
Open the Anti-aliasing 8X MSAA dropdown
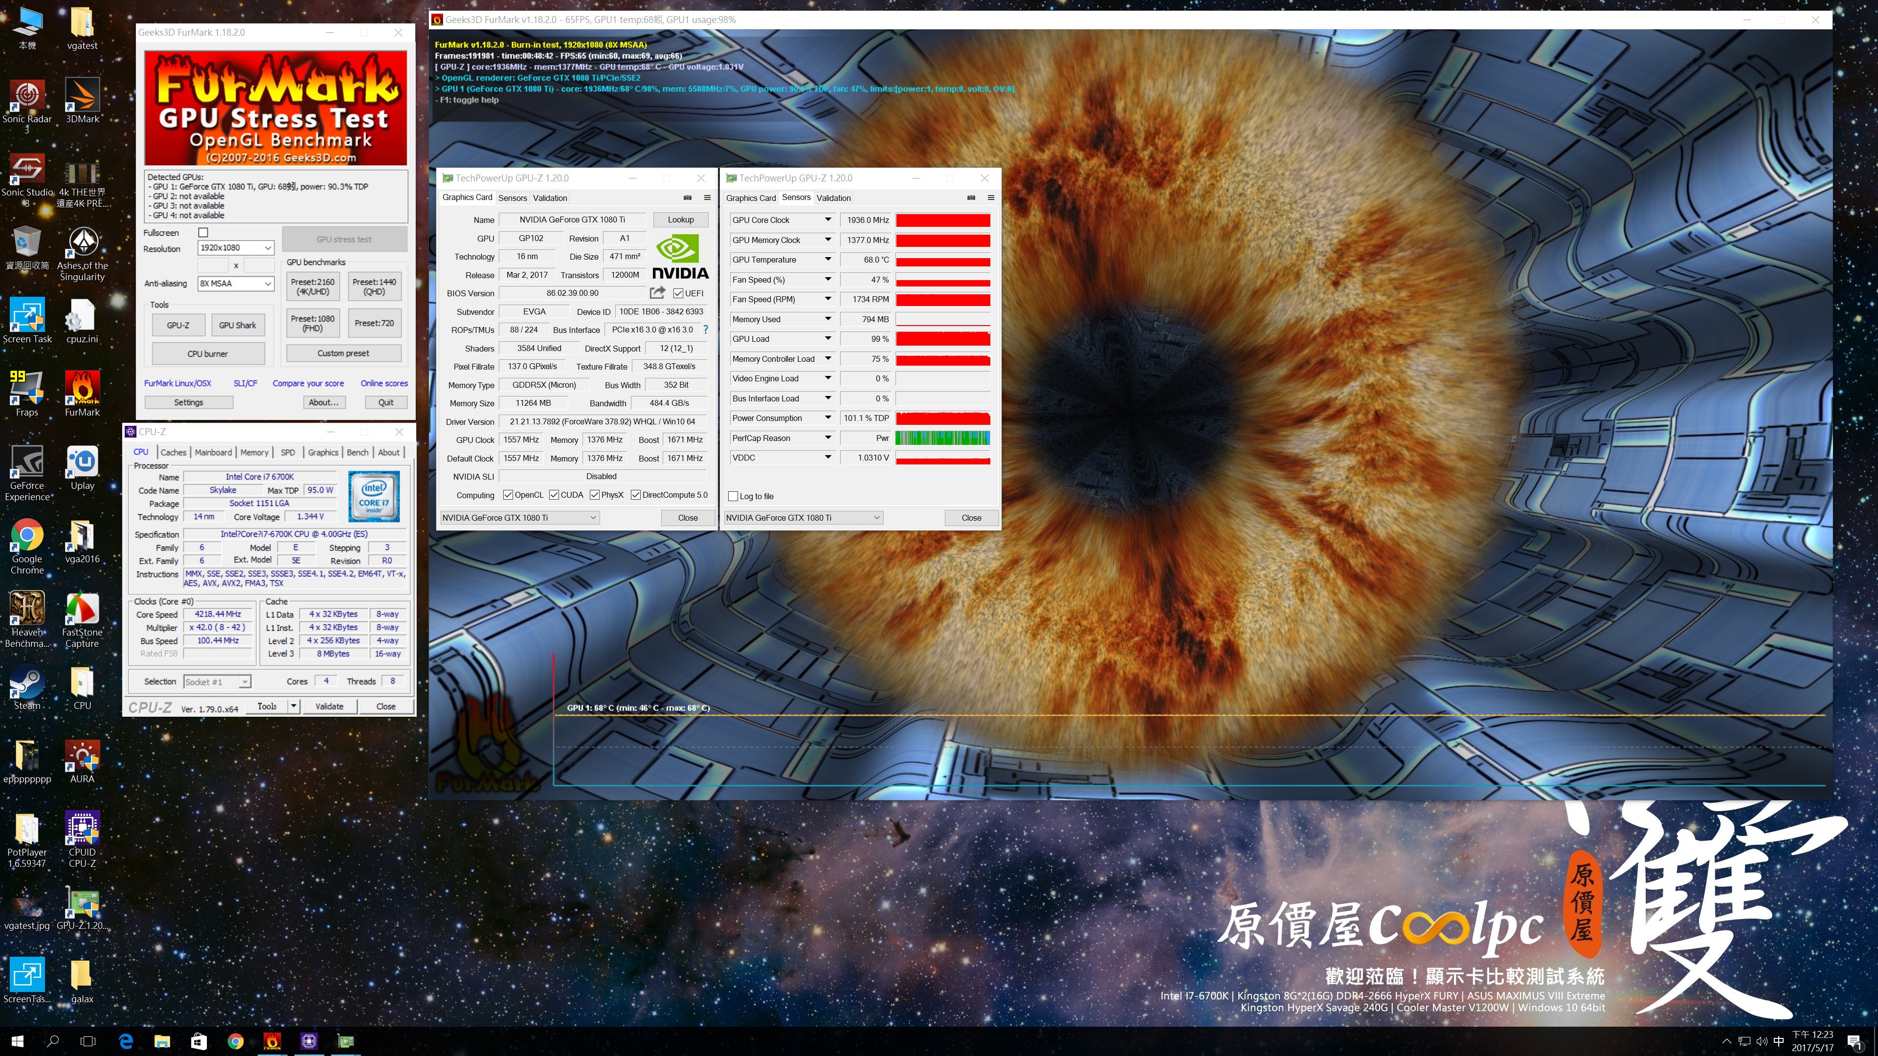[236, 284]
